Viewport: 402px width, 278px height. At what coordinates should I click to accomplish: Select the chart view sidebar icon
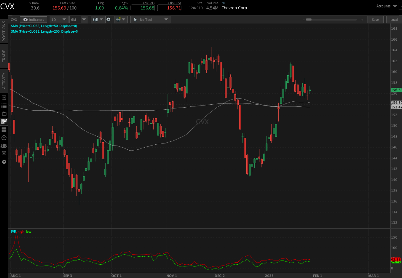click(4, 122)
